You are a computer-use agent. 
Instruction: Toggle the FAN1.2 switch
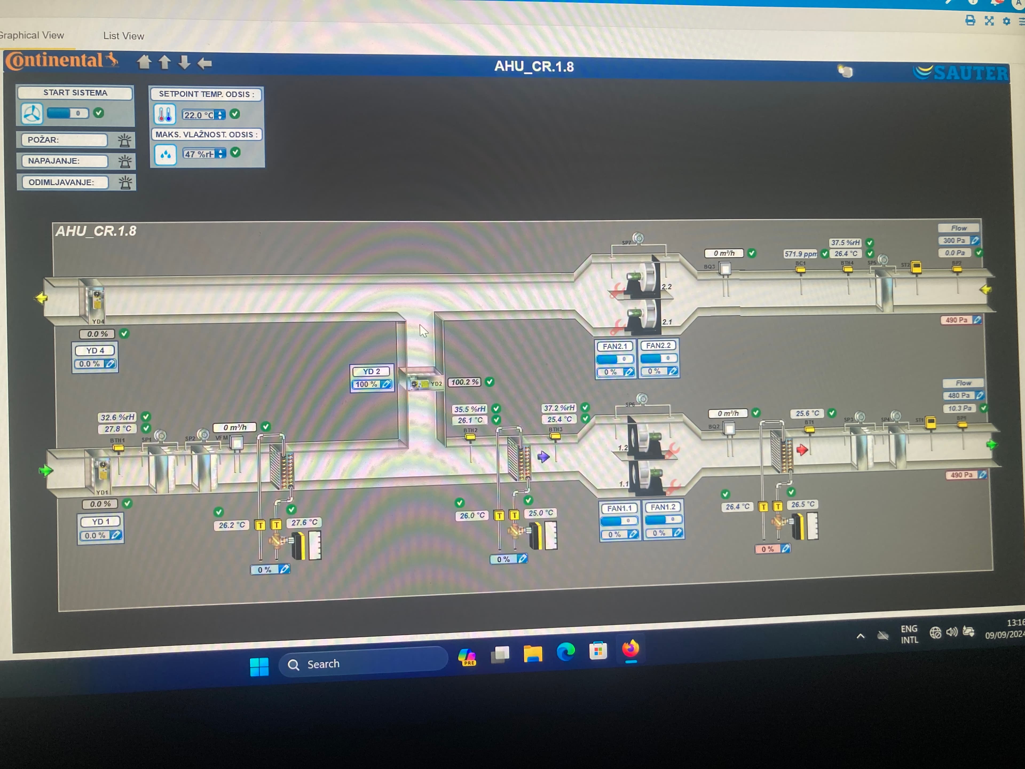pos(664,520)
